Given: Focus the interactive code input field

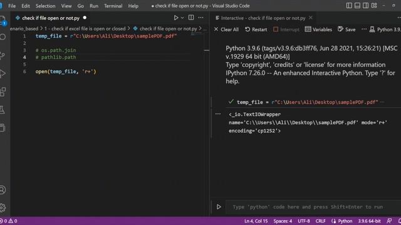Looking at the screenshot, I should pyautogui.click(x=313, y=207).
